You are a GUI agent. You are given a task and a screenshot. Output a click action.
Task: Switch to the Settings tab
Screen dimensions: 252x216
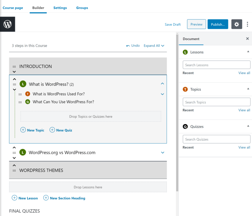[60, 8]
